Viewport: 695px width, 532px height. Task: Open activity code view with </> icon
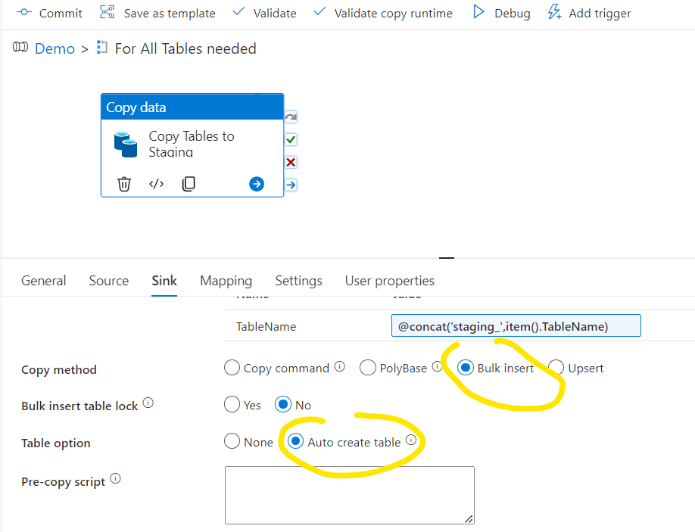point(156,184)
